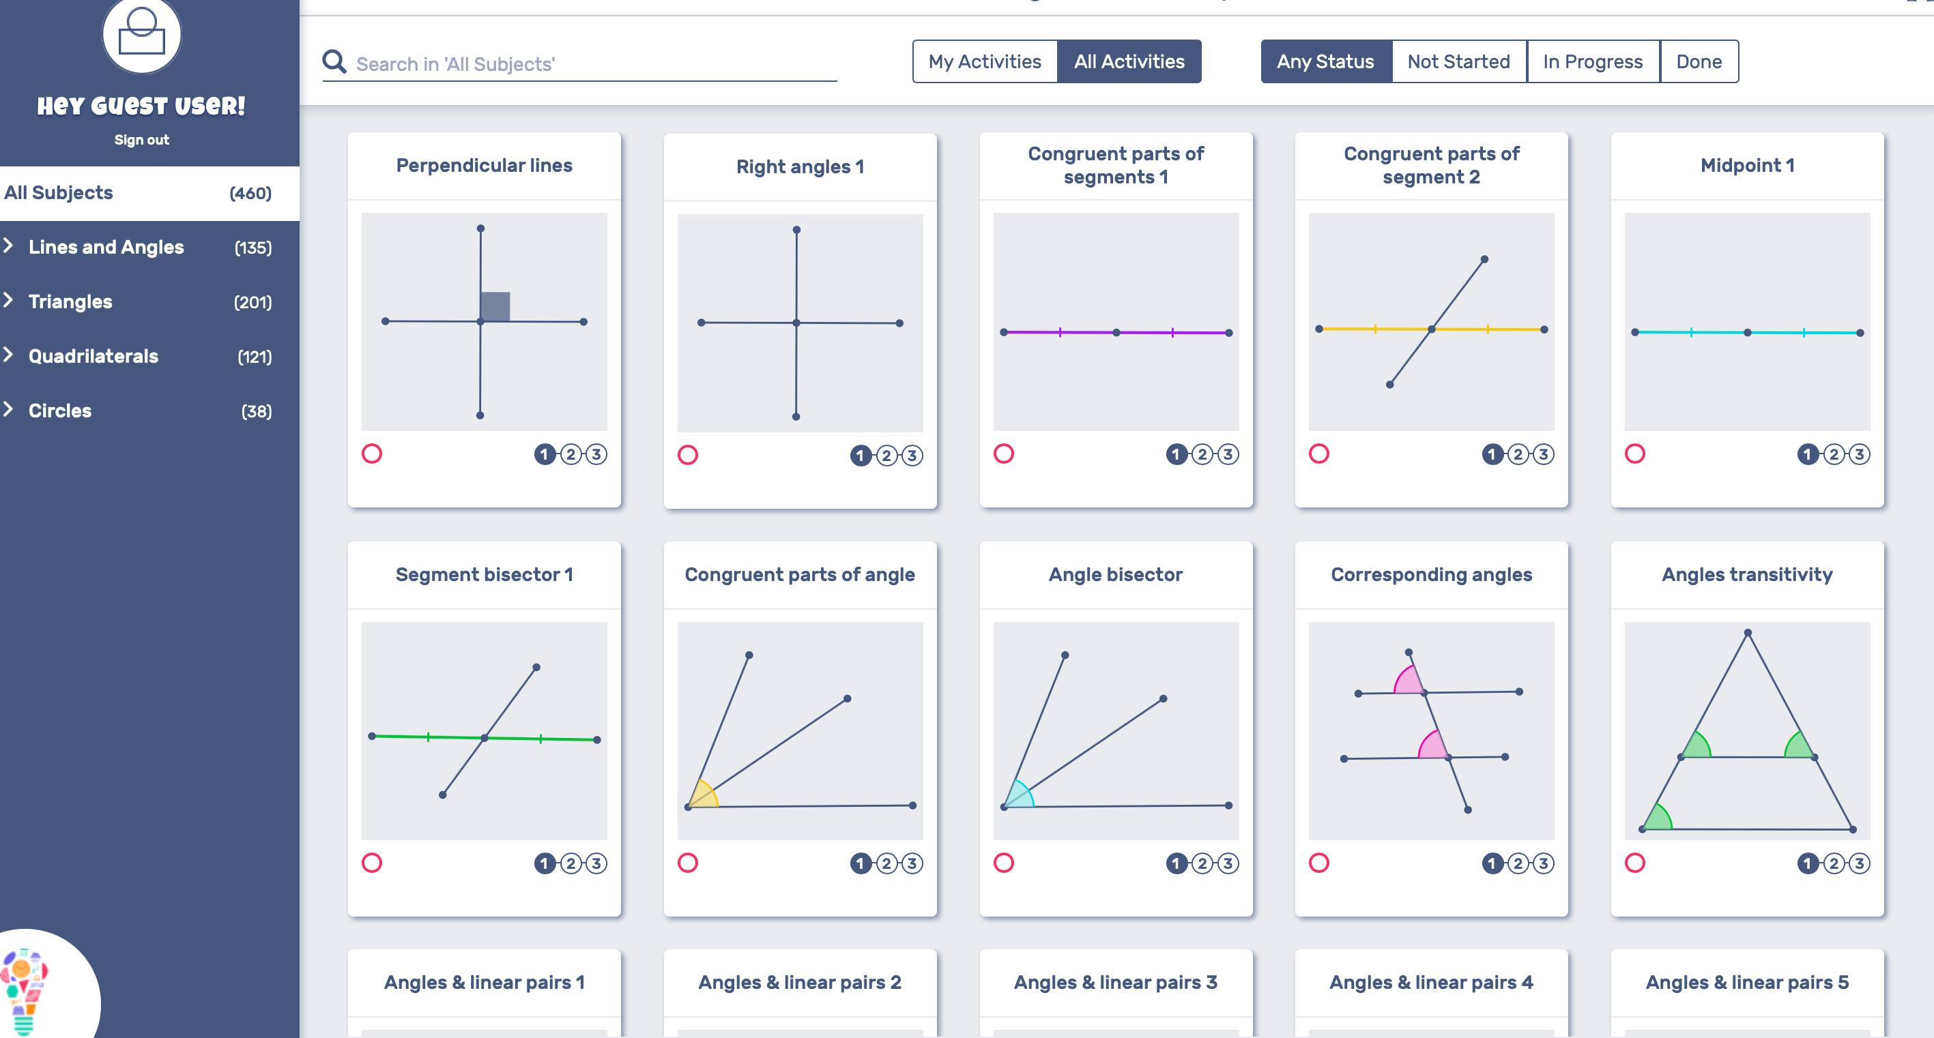Click status circle on Right angles 1 card
Screen dimensions: 1934x1038
click(688, 455)
